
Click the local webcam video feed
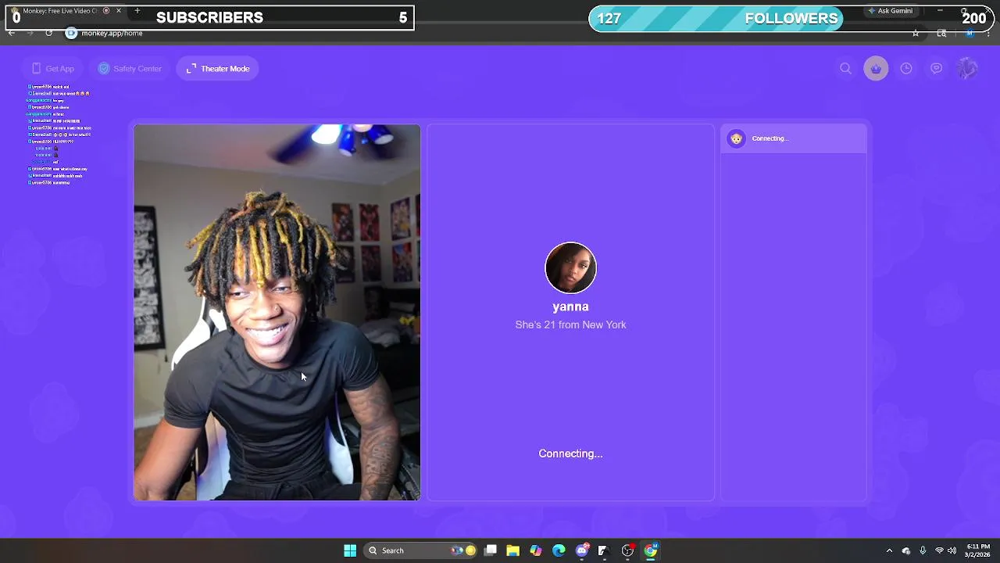click(x=277, y=312)
